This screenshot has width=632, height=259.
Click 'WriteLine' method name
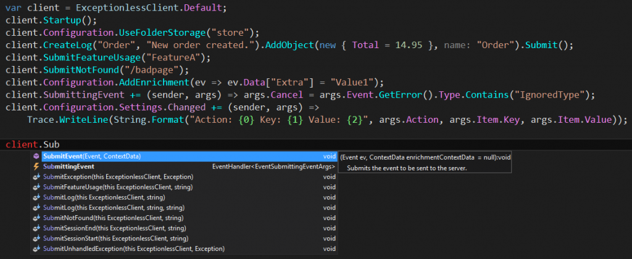(x=83, y=120)
